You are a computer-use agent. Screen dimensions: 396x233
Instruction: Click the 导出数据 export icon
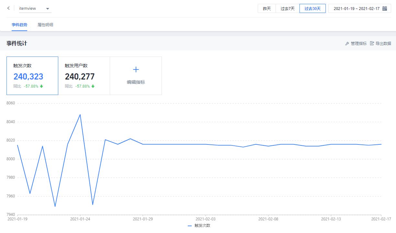tap(372, 44)
